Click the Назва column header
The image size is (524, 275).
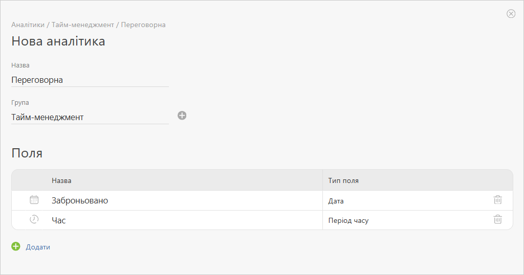pyautogui.click(x=61, y=180)
